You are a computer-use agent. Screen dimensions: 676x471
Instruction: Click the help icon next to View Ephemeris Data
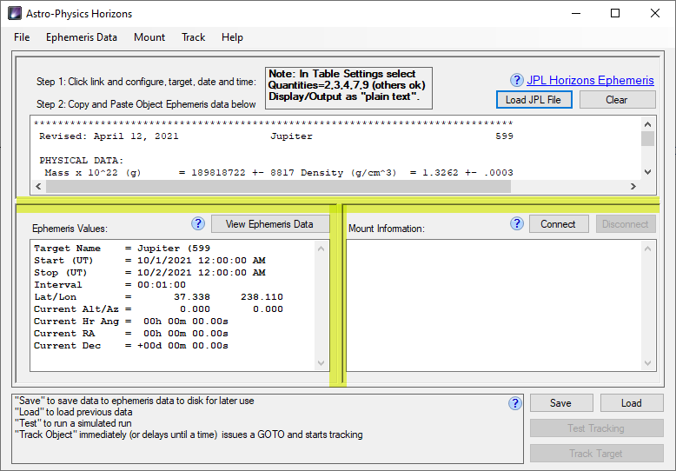click(198, 223)
